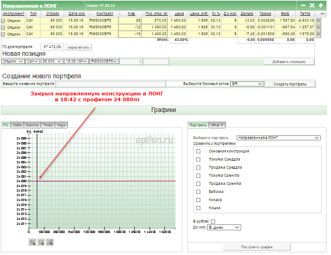The height and width of the screenshot is (255, 331).
Task: Check Кондор comparison box
Action: (x=198, y=200)
